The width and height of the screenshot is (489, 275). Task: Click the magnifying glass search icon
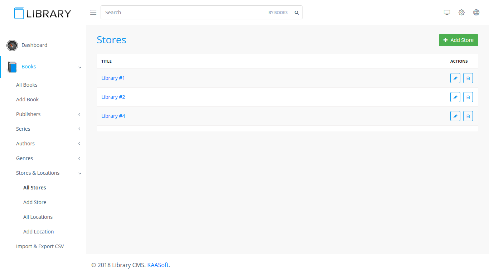[x=296, y=13]
